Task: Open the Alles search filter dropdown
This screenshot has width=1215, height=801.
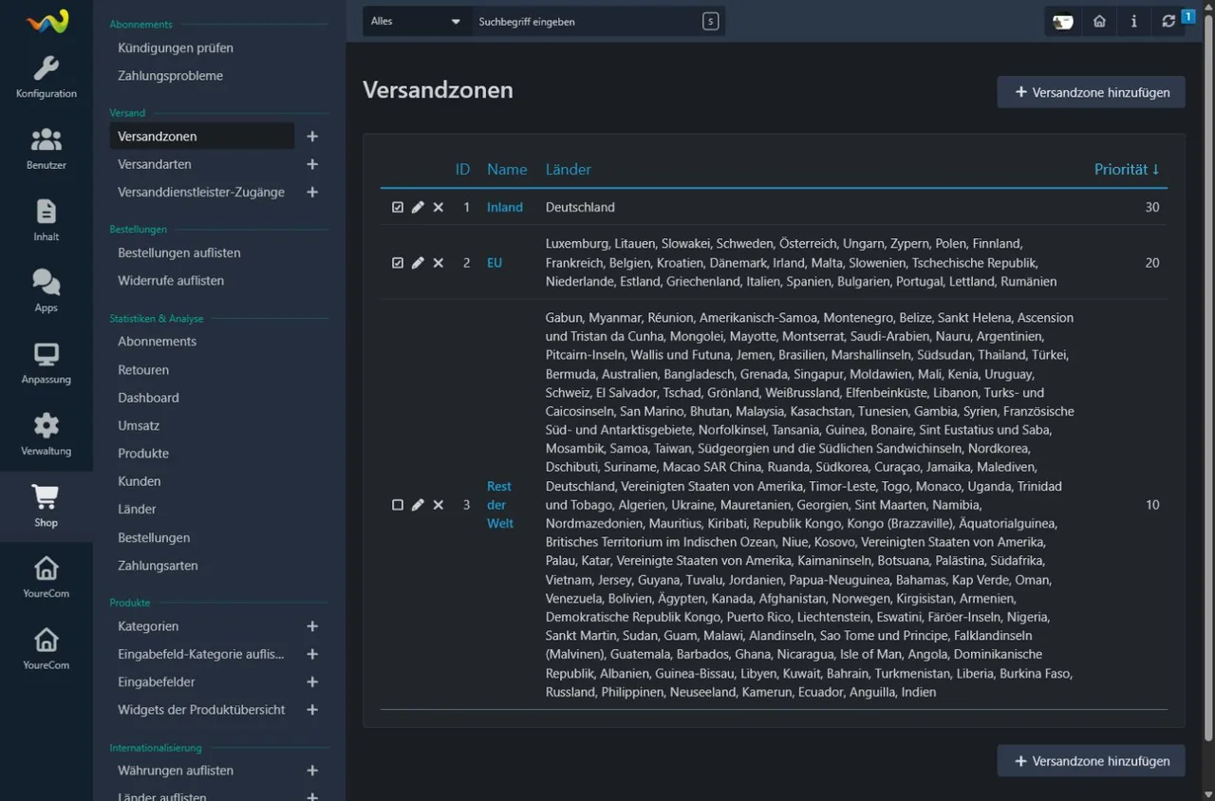Action: (417, 21)
